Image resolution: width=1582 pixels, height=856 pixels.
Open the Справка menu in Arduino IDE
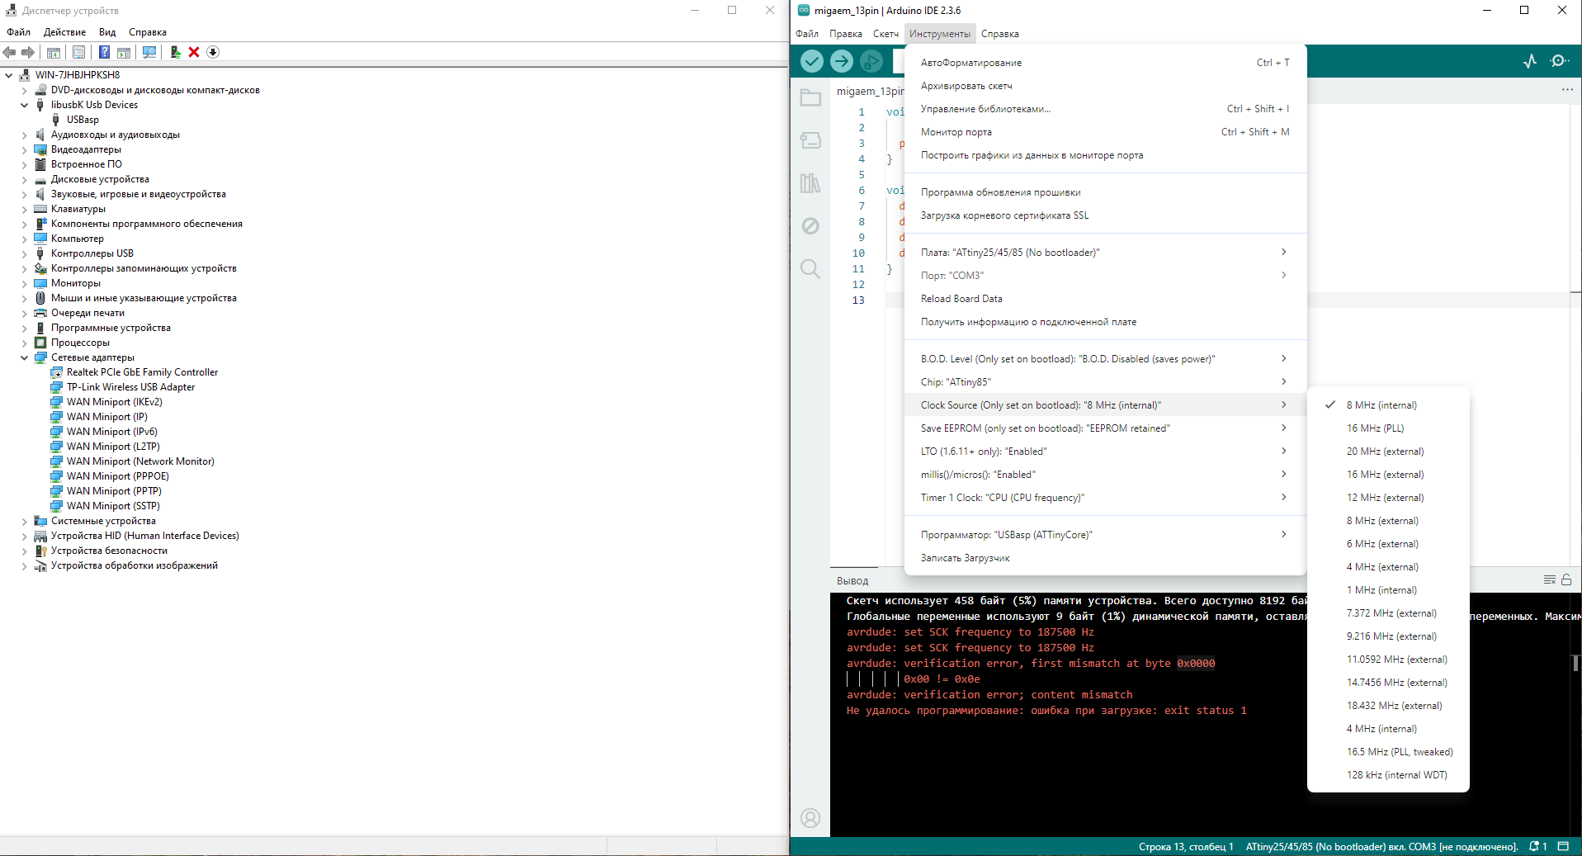click(x=999, y=34)
